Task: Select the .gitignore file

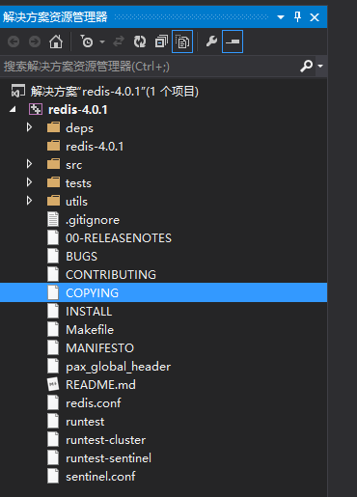Action: tap(93, 220)
